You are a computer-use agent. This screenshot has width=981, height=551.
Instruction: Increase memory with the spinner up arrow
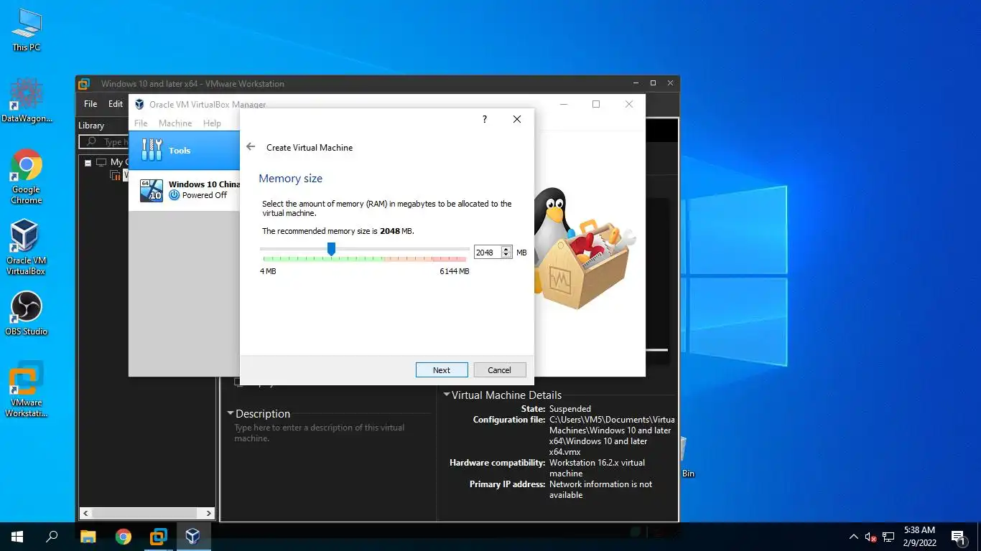coord(506,249)
